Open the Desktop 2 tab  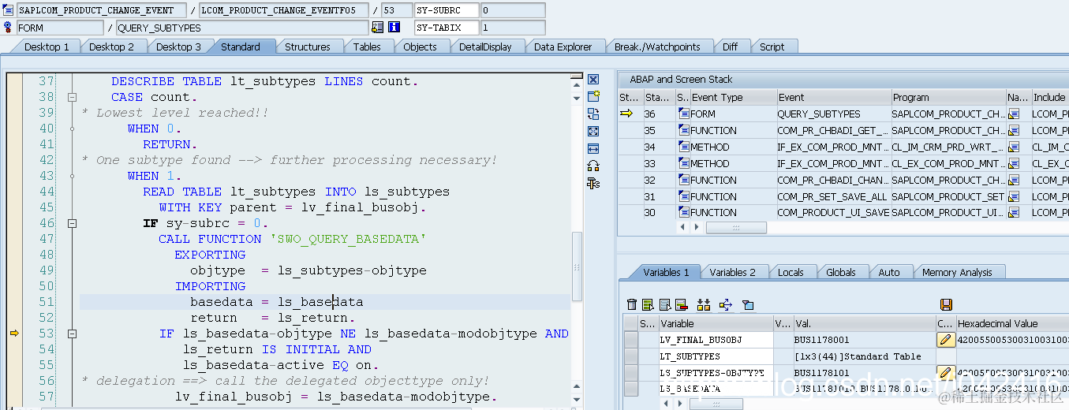111,47
